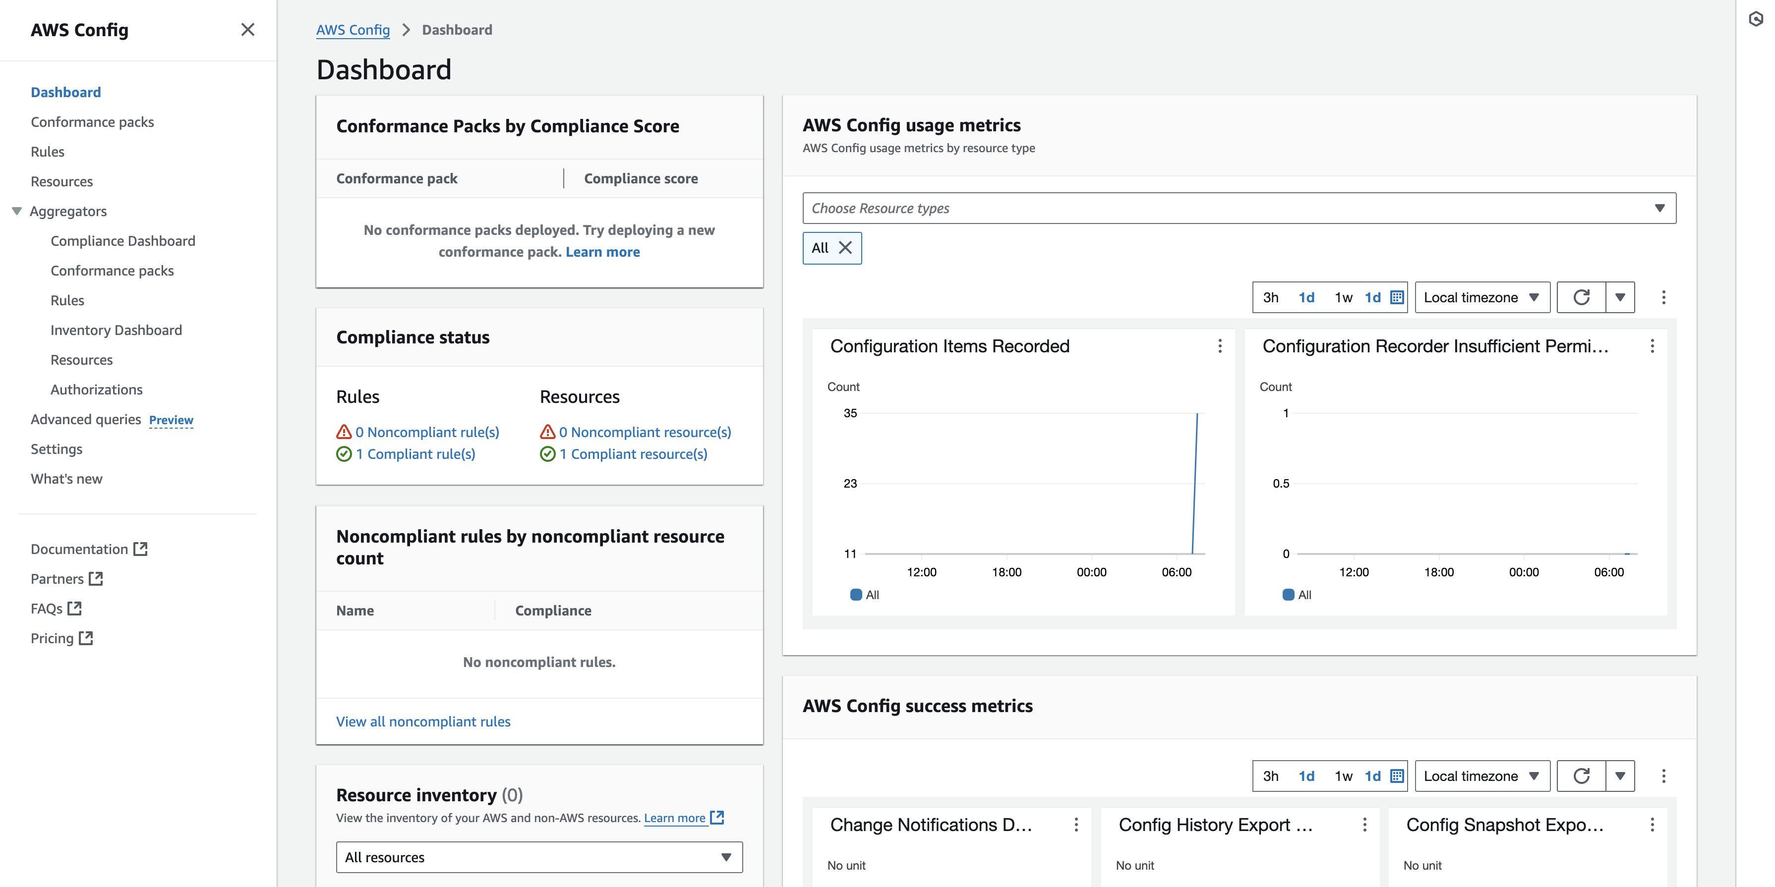Screen dimensions: 1775x887
Task: Click the noncompliant resources warning icon
Action: [548, 432]
